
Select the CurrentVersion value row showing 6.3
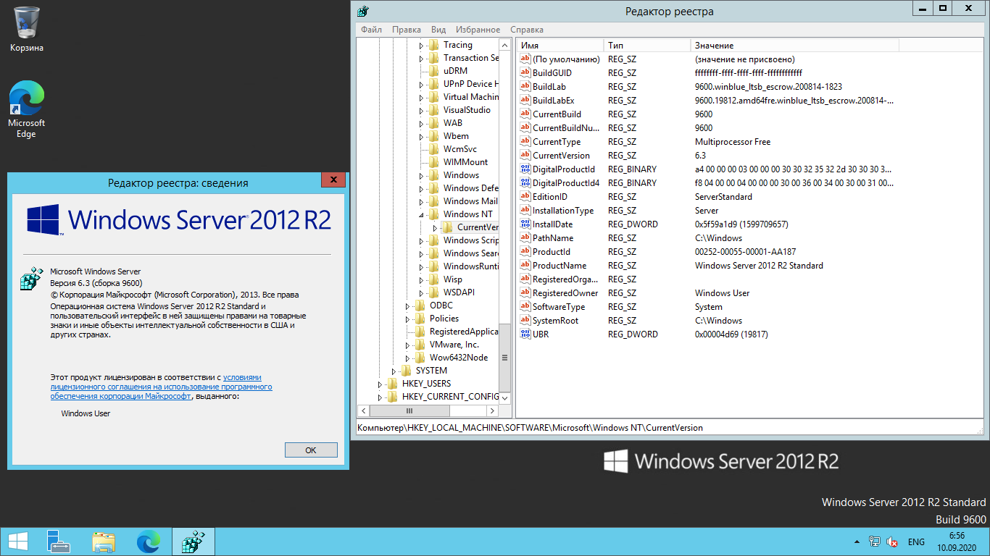pos(707,156)
